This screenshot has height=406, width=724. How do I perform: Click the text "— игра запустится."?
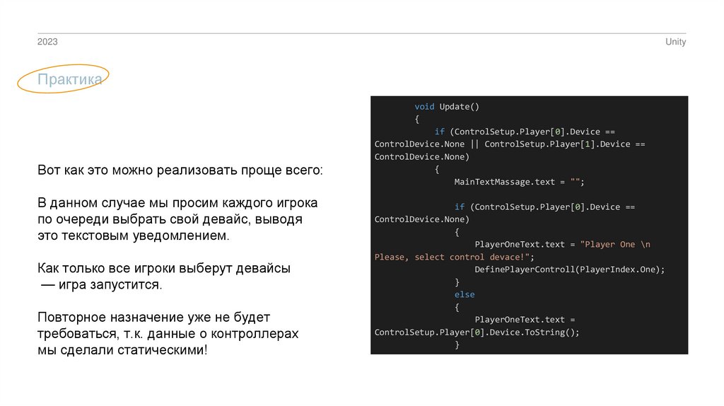click(100, 286)
